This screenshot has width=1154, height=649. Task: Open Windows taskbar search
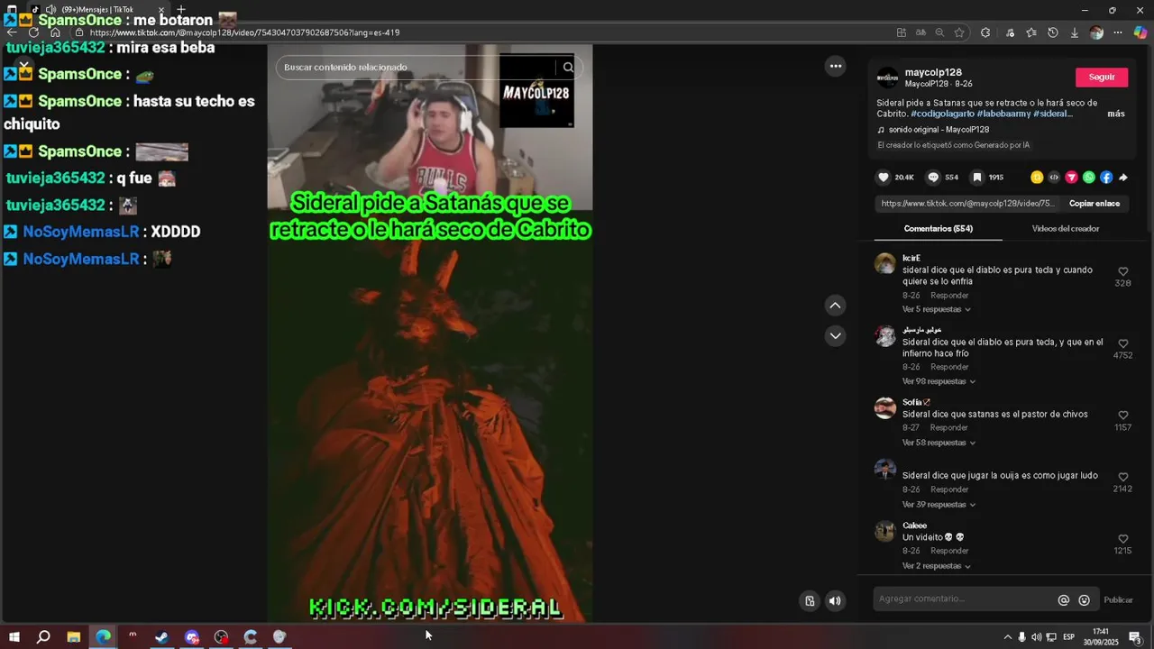[43, 637]
